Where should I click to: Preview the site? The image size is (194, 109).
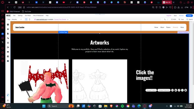[181, 16]
